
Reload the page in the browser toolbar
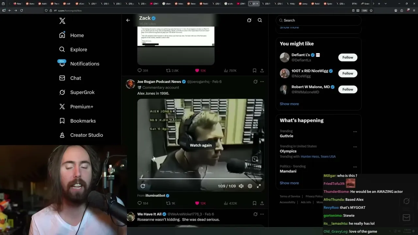(22, 10)
